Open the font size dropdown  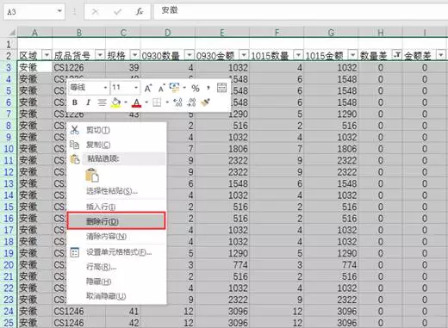pyautogui.click(x=136, y=88)
